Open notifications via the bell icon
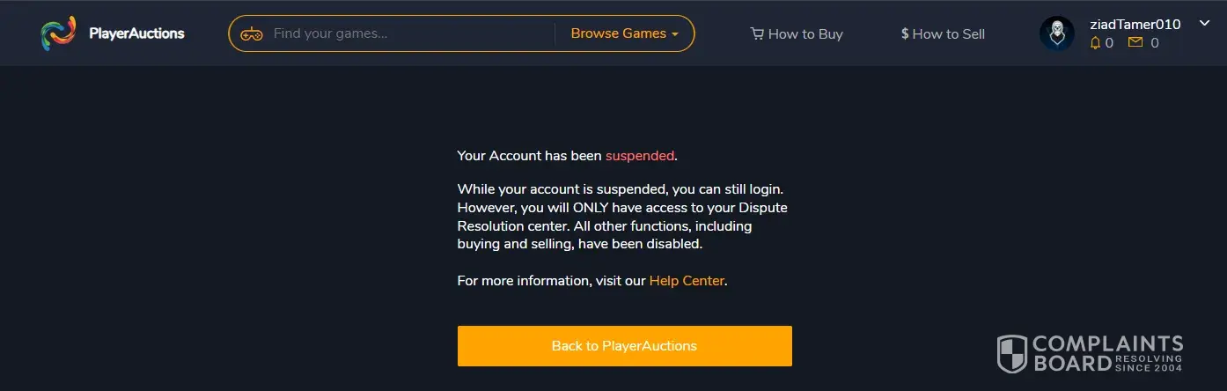 click(x=1095, y=42)
